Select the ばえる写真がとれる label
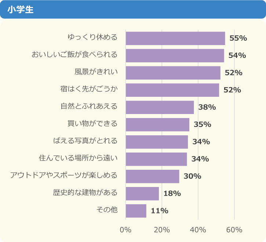The height and width of the screenshot is (242, 266). pyautogui.click(x=85, y=141)
